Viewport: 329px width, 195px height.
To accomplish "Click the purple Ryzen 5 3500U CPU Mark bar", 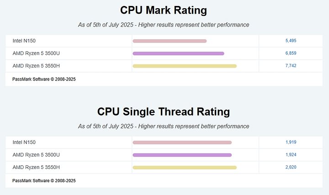I will click(178, 53).
